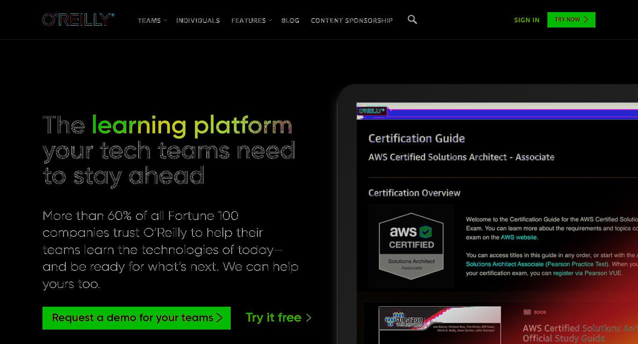Screen dimensions: 638x344
Task: Open the Features nav label
Action: tap(248, 21)
